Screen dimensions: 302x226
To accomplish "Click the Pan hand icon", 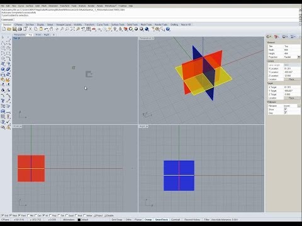I will 51,29.
